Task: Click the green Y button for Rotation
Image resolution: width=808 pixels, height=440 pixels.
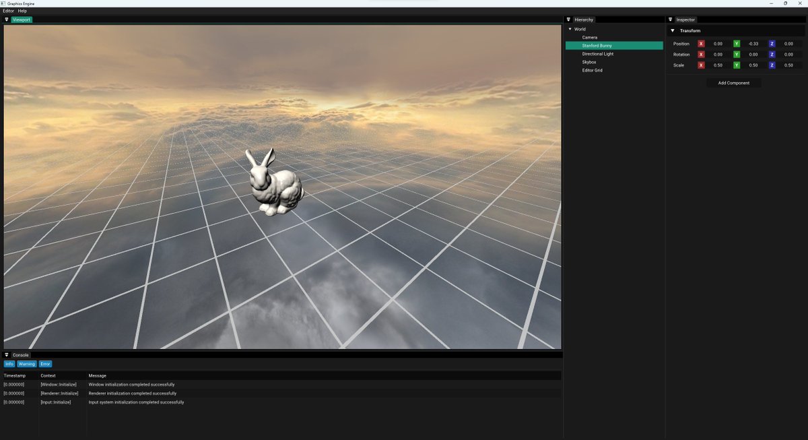Action: pos(737,55)
